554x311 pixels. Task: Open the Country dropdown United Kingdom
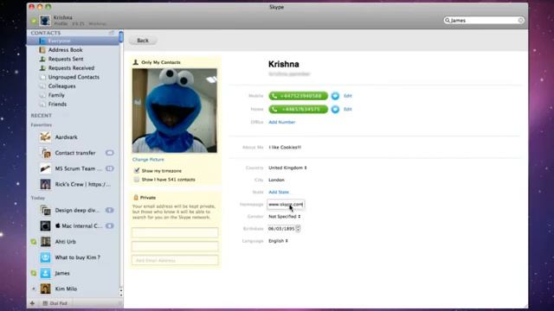[x=287, y=168]
